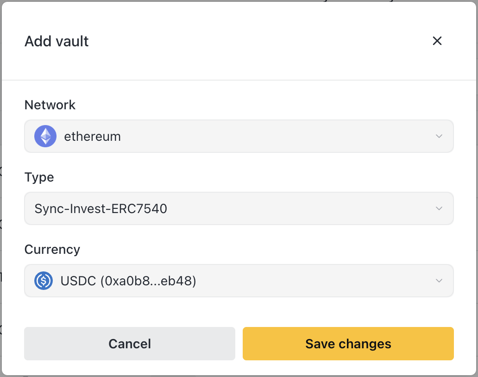Click the divider line below the header
The width and height of the screenshot is (478, 377).
click(x=239, y=80)
